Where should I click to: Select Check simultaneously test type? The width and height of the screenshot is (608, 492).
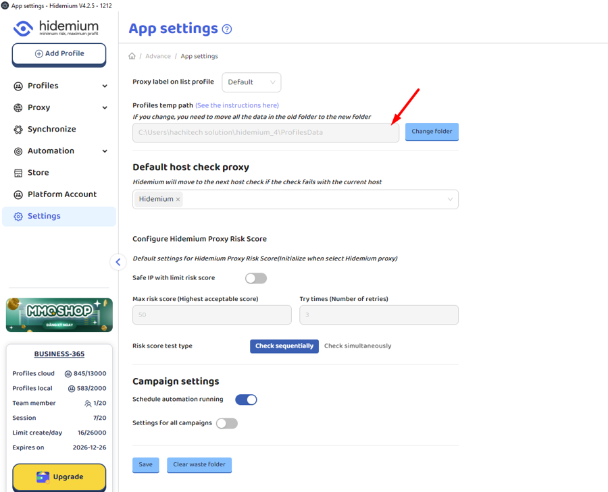(357, 346)
